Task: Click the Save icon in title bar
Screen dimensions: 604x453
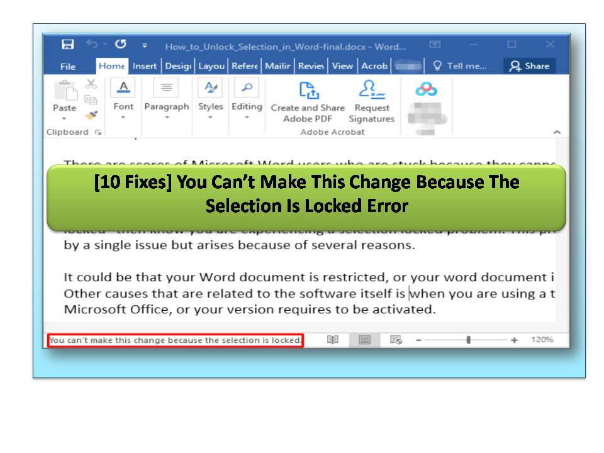Action: point(67,44)
